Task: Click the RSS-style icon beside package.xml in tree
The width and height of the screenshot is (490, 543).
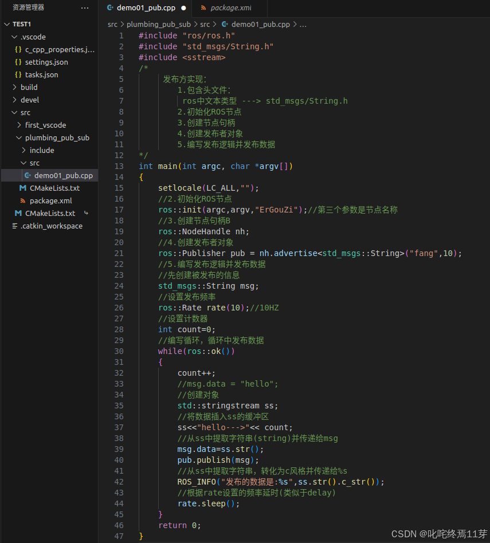Action: tap(23, 200)
